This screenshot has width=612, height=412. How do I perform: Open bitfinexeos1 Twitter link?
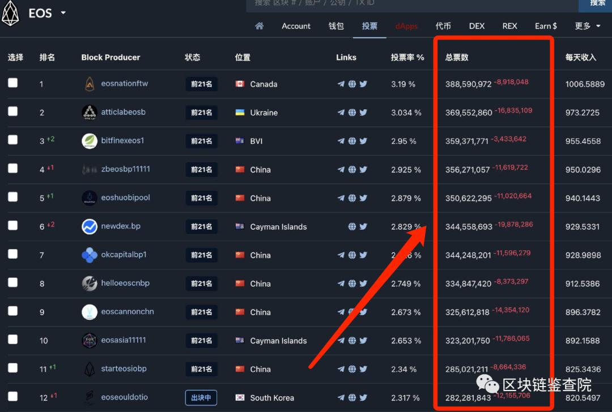click(363, 141)
